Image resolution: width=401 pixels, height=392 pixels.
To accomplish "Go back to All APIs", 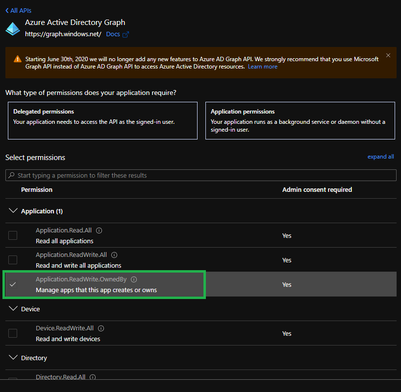I will point(19,10).
